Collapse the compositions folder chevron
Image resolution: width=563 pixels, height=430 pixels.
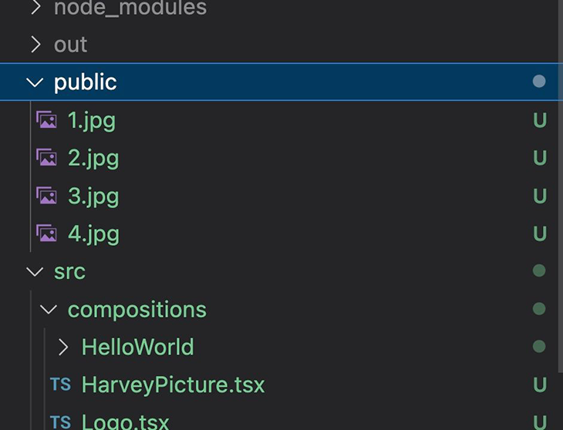(49, 309)
